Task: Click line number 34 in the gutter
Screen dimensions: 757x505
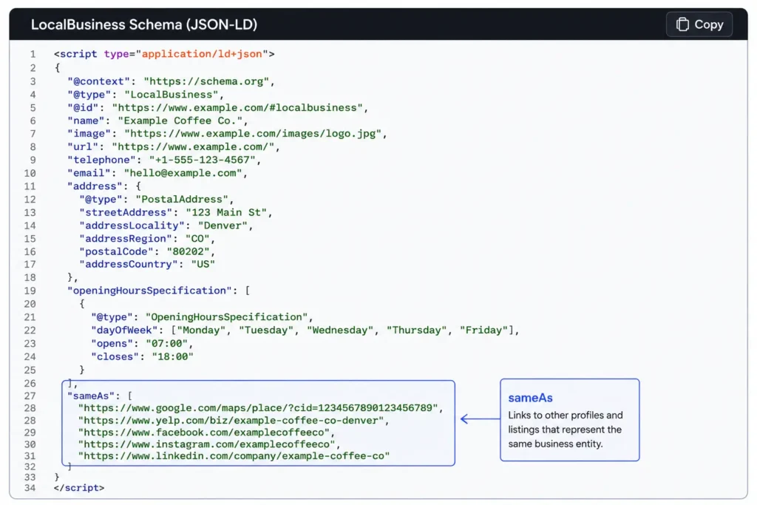Action: pos(30,488)
